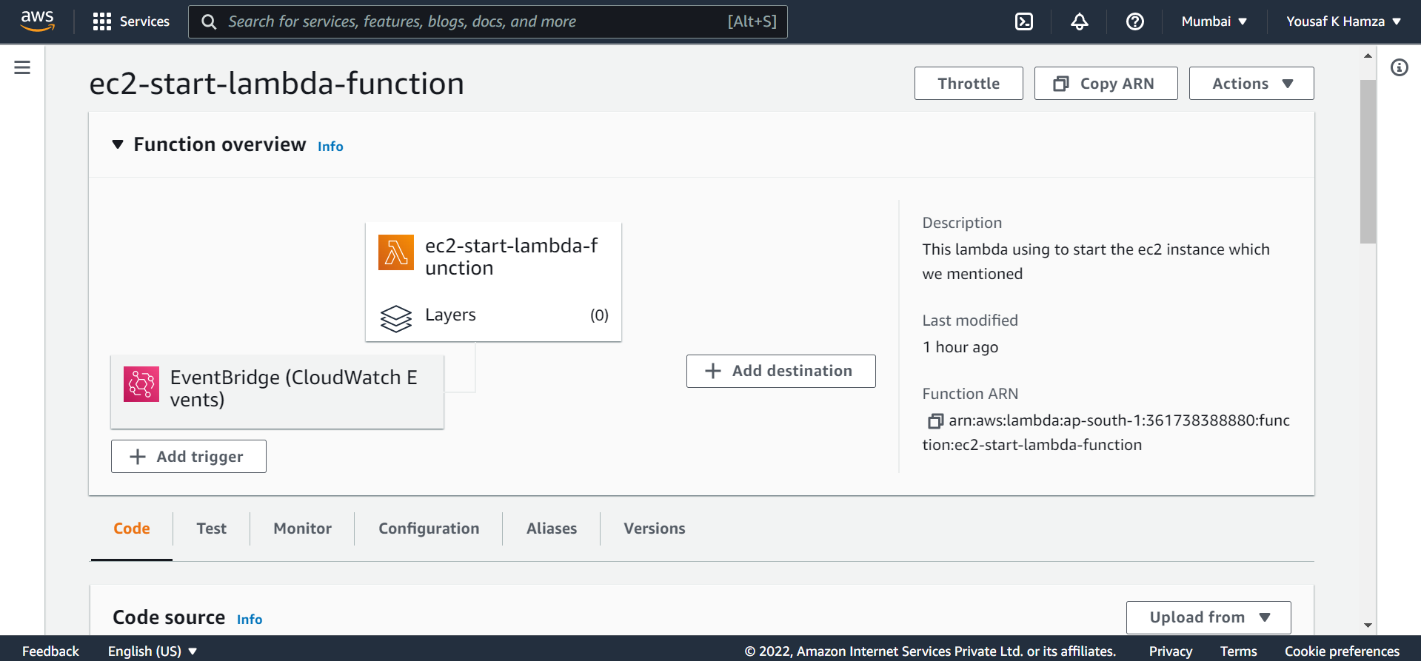Image resolution: width=1421 pixels, height=661 pixels.
Task: Click the scrollbar down arrow
Action: pos(1368,625)
